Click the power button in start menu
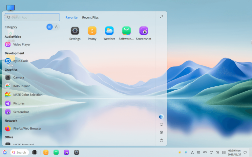The image size is (252, 157). point(161,140)
